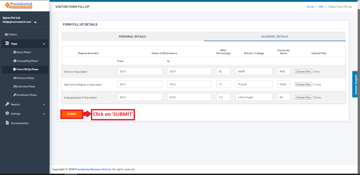Open the Contact Support side tab
Image resolution: width=360 pixels, height=175 pixels.
point(355,84)
